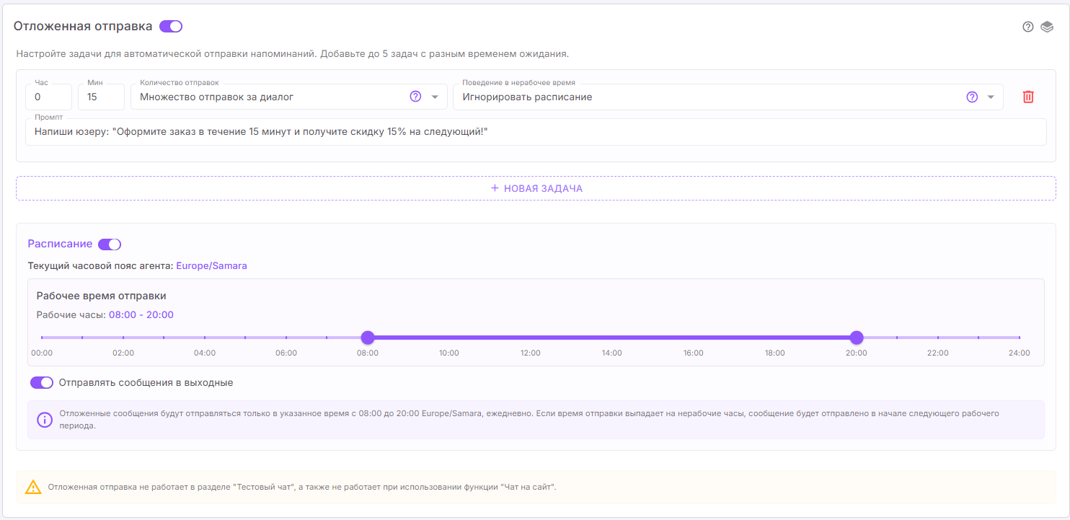Disable the Расписание toggle
The width and height of the screenshot is (1070, 520).
pos(110,244)
